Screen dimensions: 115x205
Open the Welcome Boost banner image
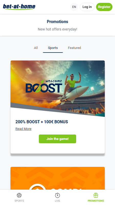57,88
